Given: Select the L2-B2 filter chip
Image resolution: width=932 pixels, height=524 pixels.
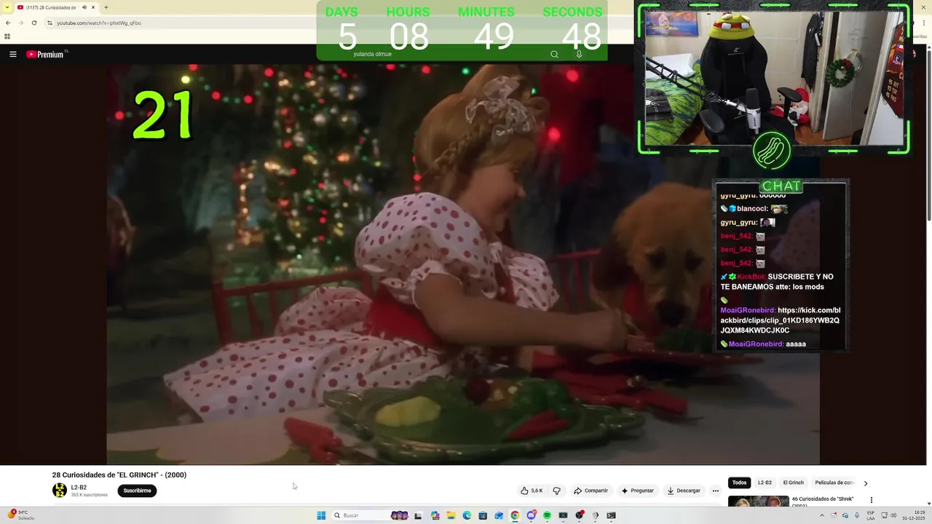Looking at the screenshot, I should [x=765, y=483].
